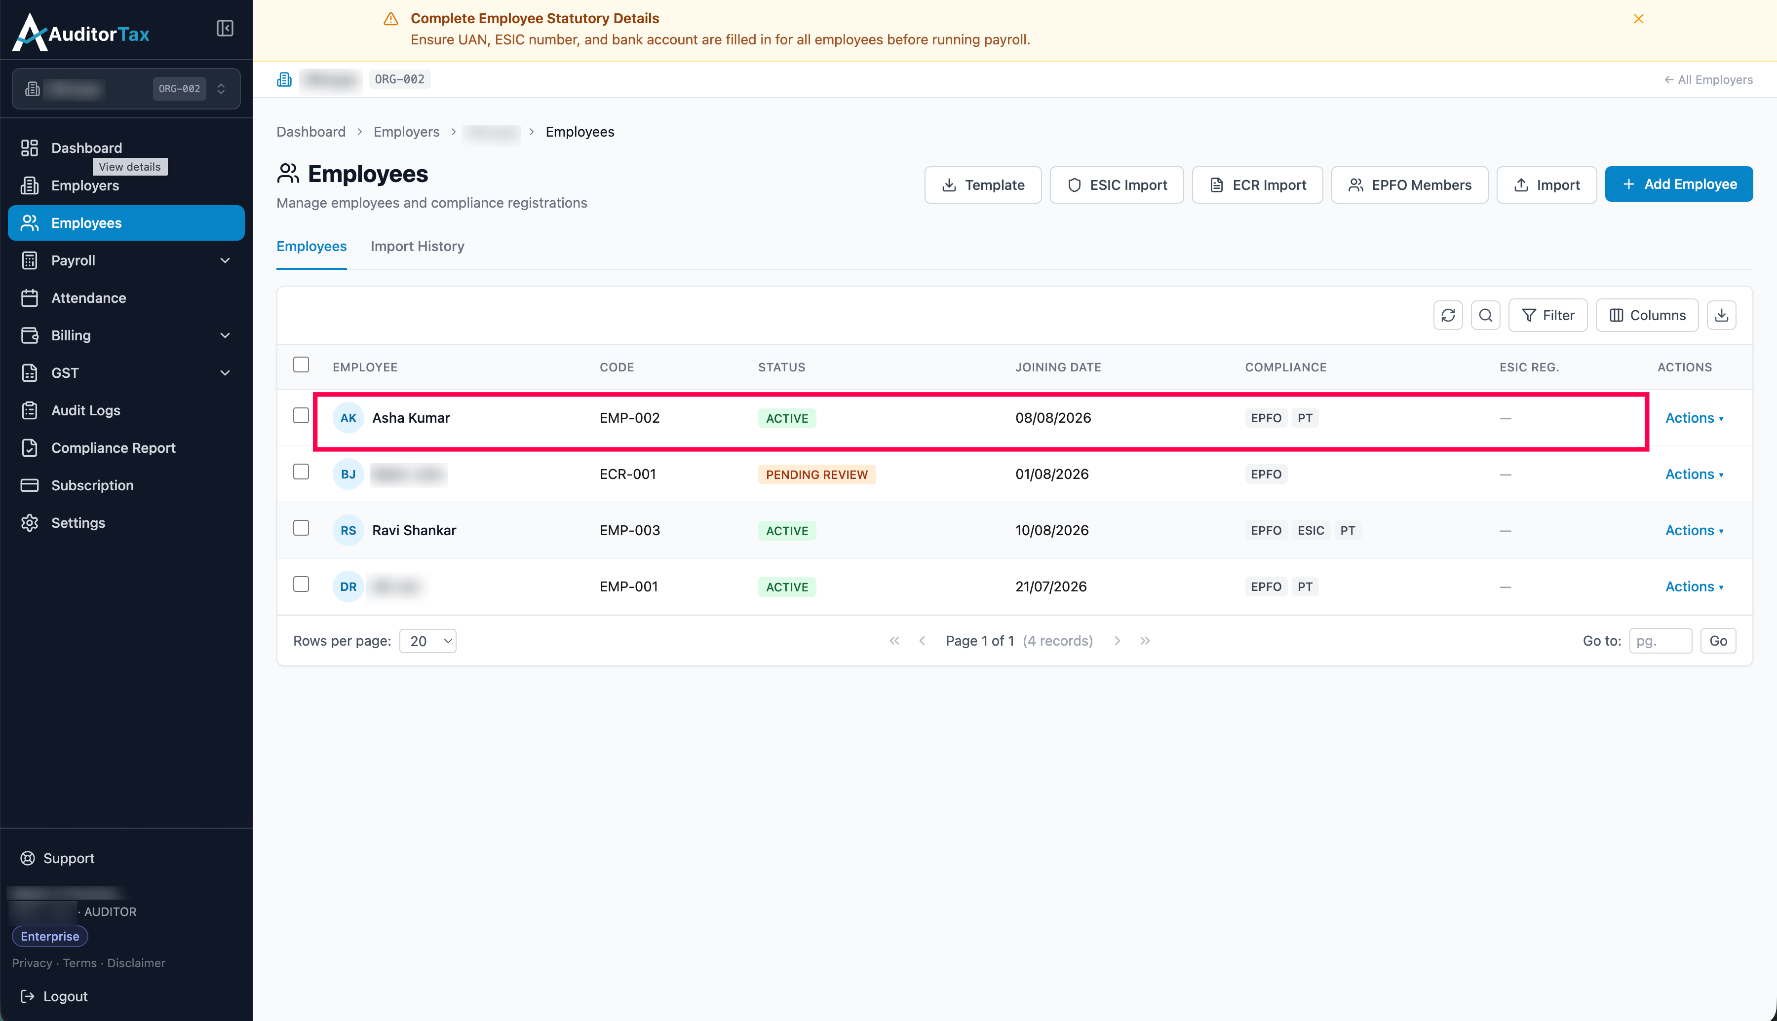This screenshot has height=1021, width=1777.
Task: Click the Payroll calculator icon
Action: [30, 260]
